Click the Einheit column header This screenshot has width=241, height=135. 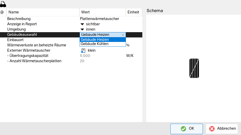tap(133, 12)
